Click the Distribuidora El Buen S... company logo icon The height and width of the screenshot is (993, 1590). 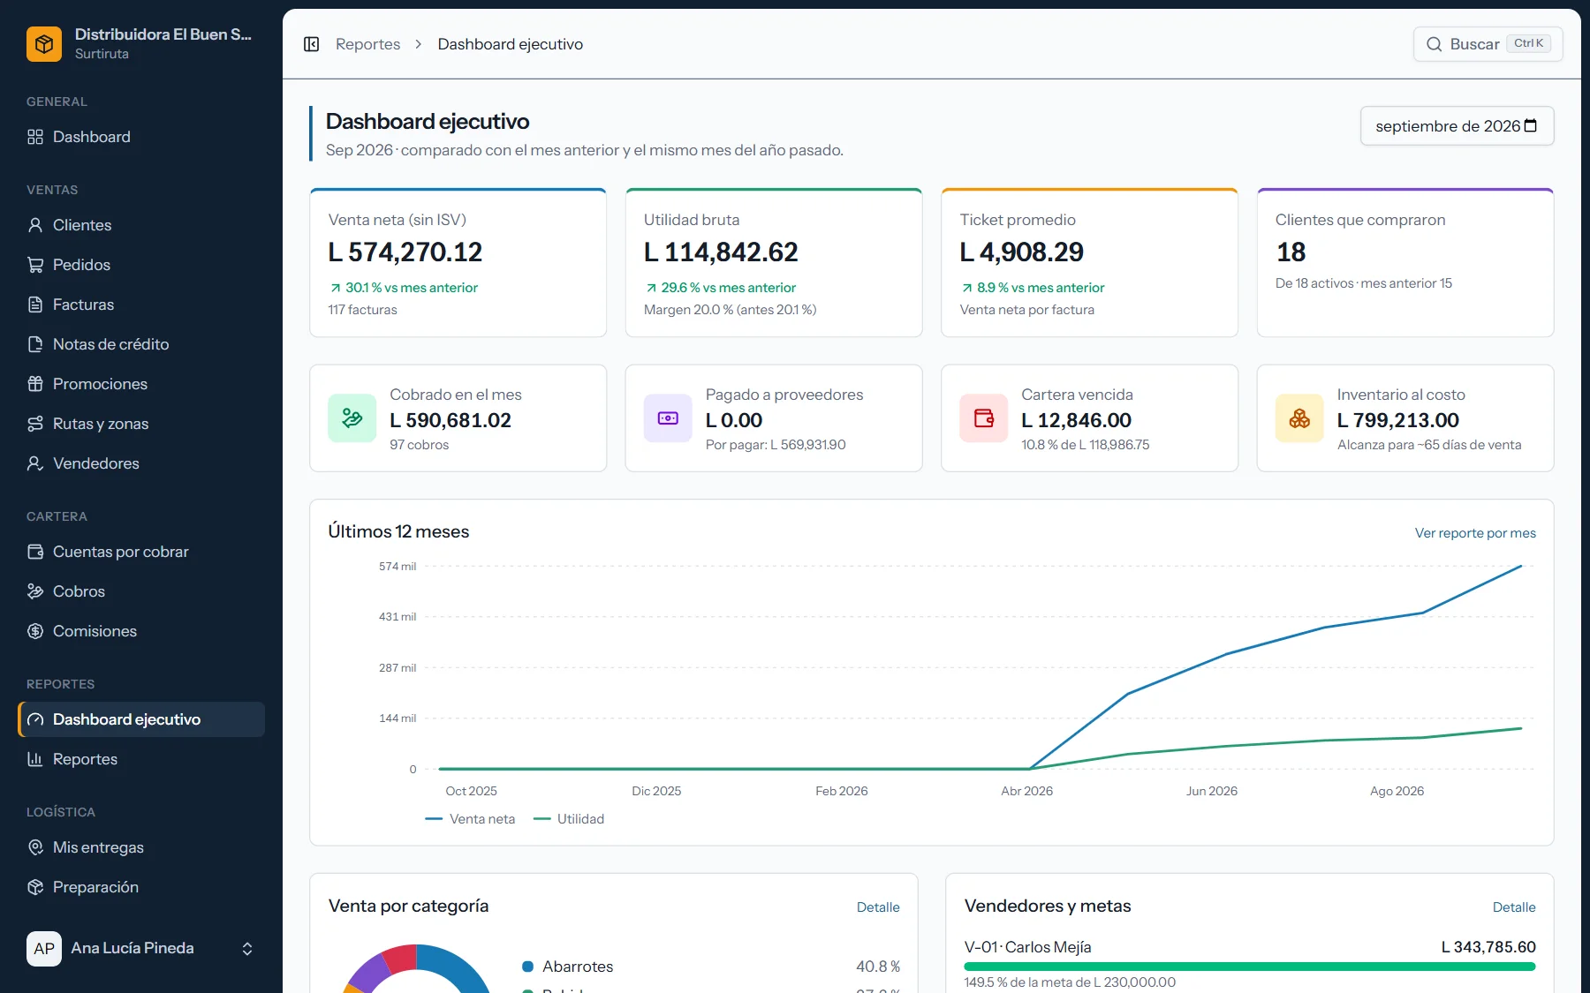44,44
